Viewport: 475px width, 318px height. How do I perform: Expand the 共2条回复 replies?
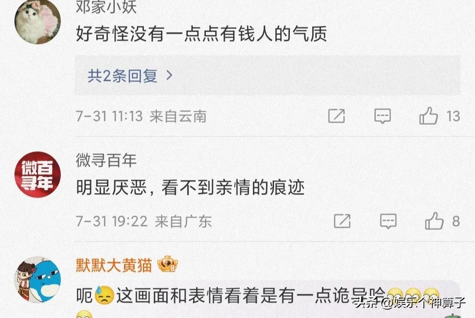click(267, 75)
